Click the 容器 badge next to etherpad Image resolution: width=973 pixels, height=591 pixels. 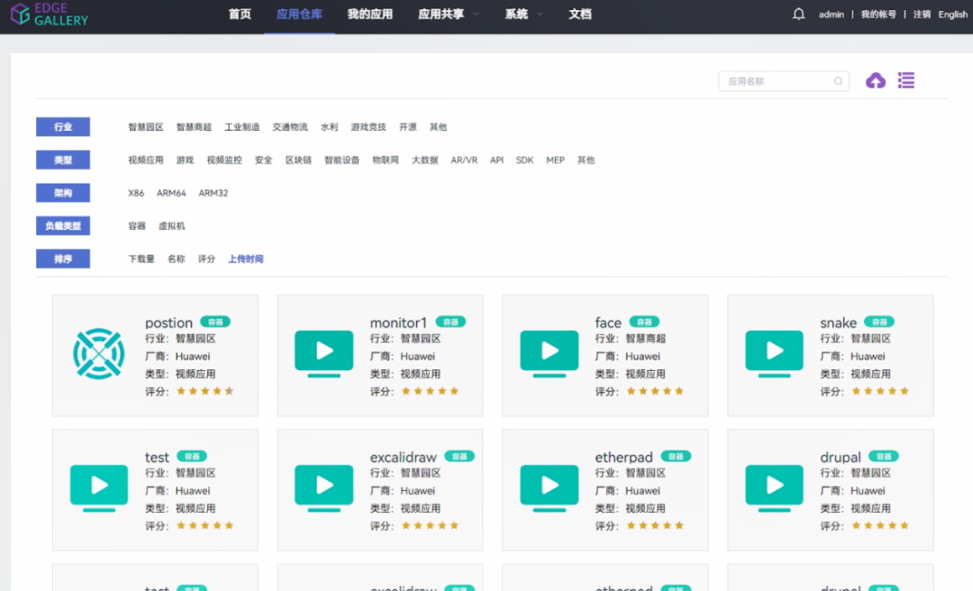676,456
